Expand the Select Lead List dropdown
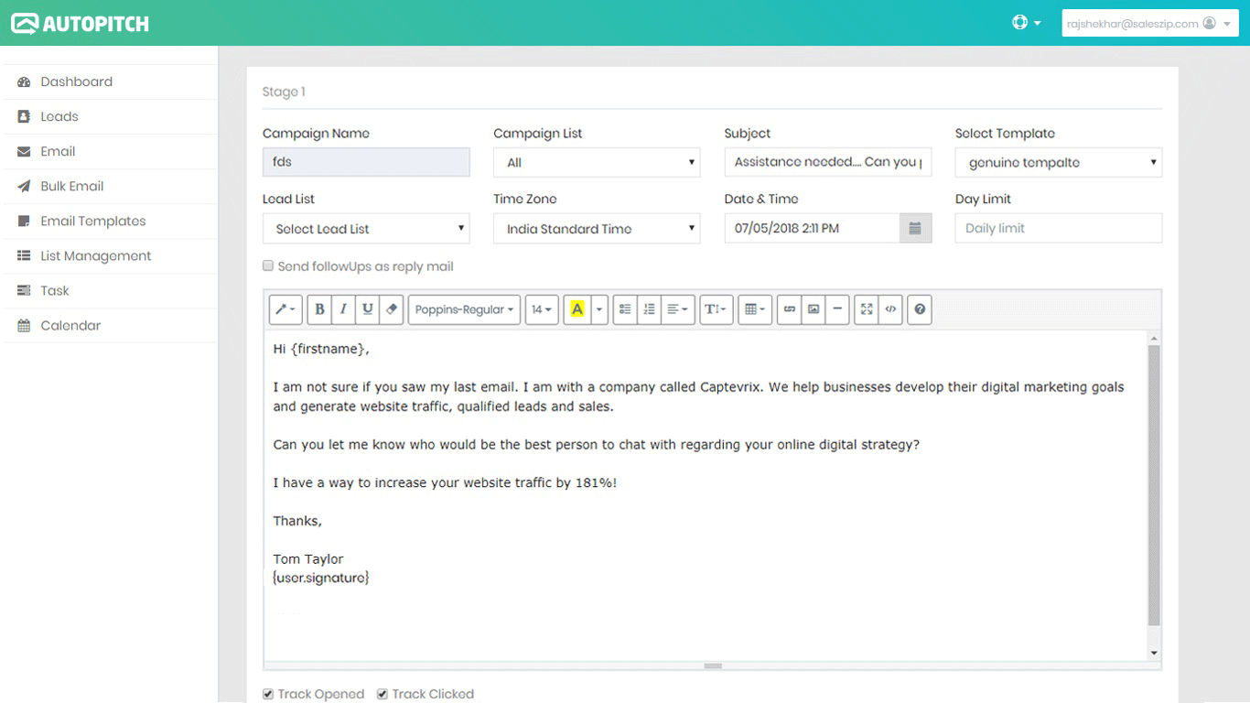 pos(366,229)
